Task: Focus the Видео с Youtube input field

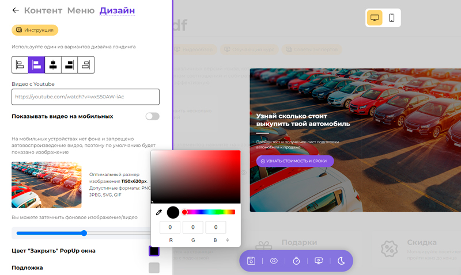Action: [x=85, y=97]
